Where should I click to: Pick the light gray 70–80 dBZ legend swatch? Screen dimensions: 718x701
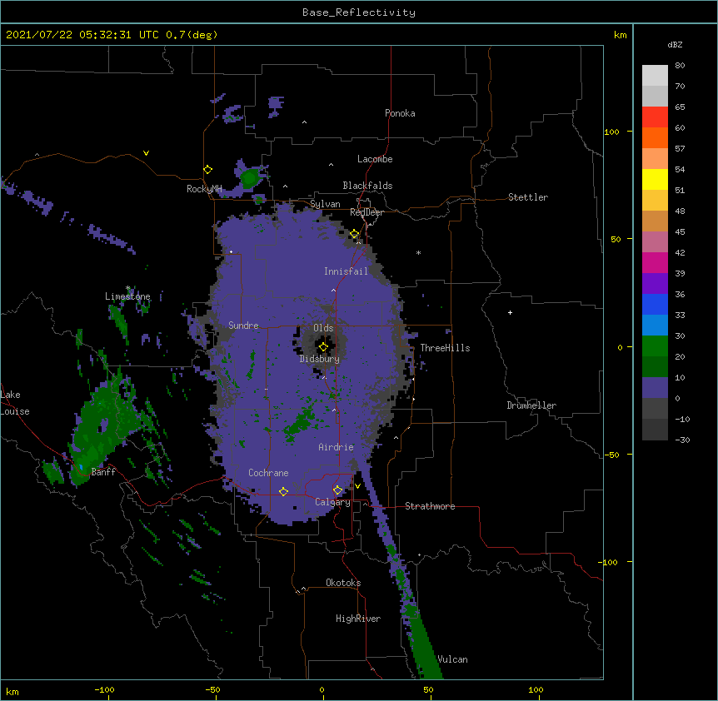(655, 76)
